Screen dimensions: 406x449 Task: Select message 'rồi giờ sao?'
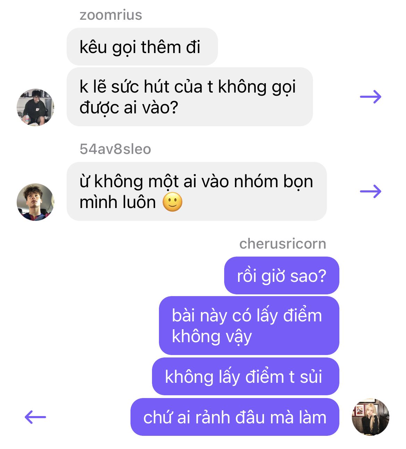tap(282, 276)
